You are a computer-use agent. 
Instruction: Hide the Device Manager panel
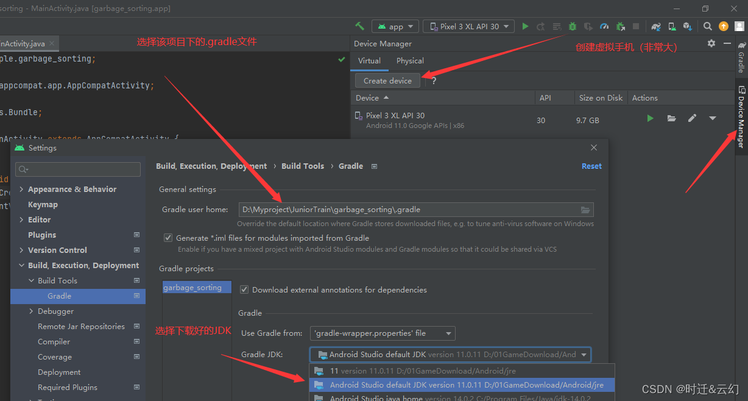coord(727,43)
